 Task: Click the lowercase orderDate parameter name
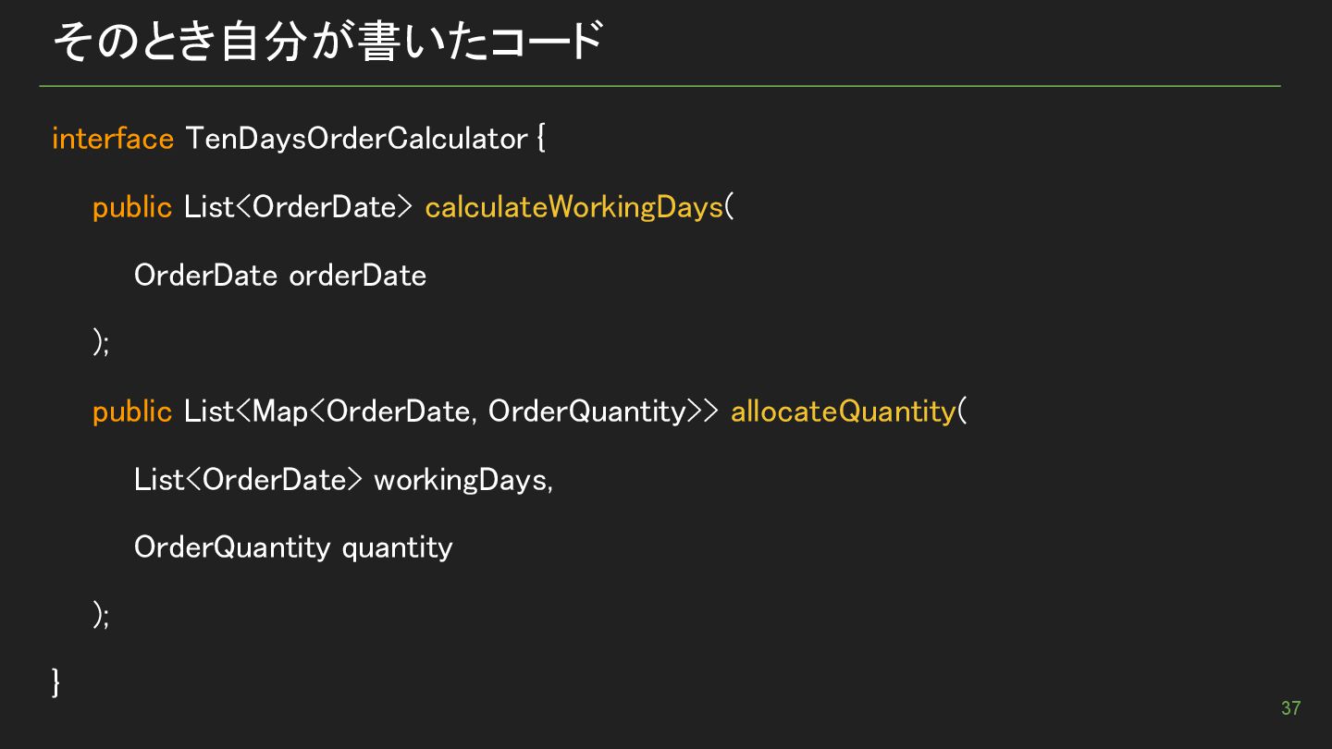[x=357, y=276]
